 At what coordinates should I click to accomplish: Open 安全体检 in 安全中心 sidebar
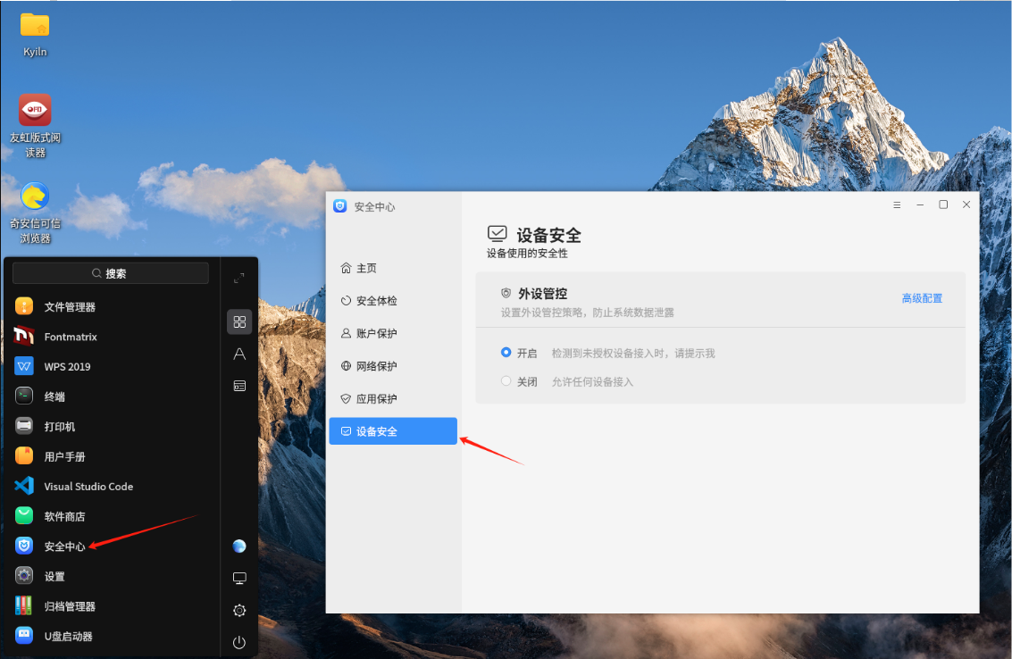coord(393,301)
